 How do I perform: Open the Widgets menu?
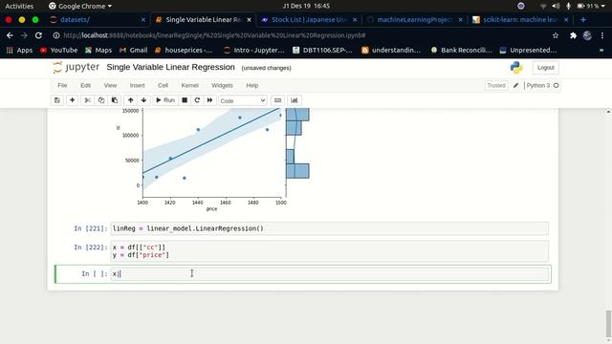coord(222,85)
